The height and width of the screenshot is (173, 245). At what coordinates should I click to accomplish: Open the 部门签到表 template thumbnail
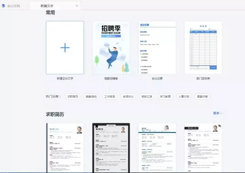203,48
